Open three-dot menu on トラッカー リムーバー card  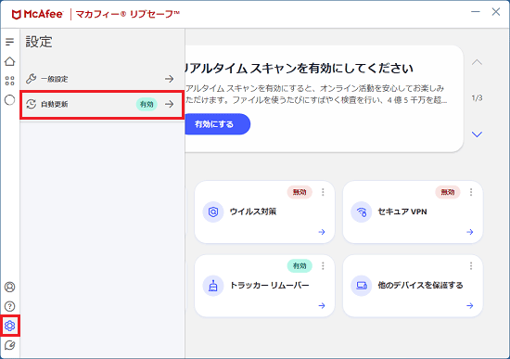click(x=323, y=266)
